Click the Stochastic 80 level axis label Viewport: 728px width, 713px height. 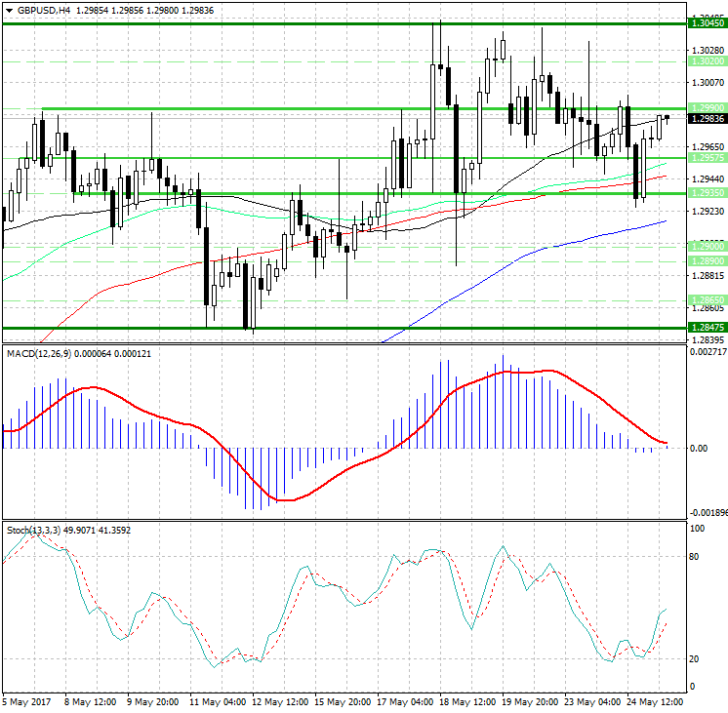pos(695,557)
